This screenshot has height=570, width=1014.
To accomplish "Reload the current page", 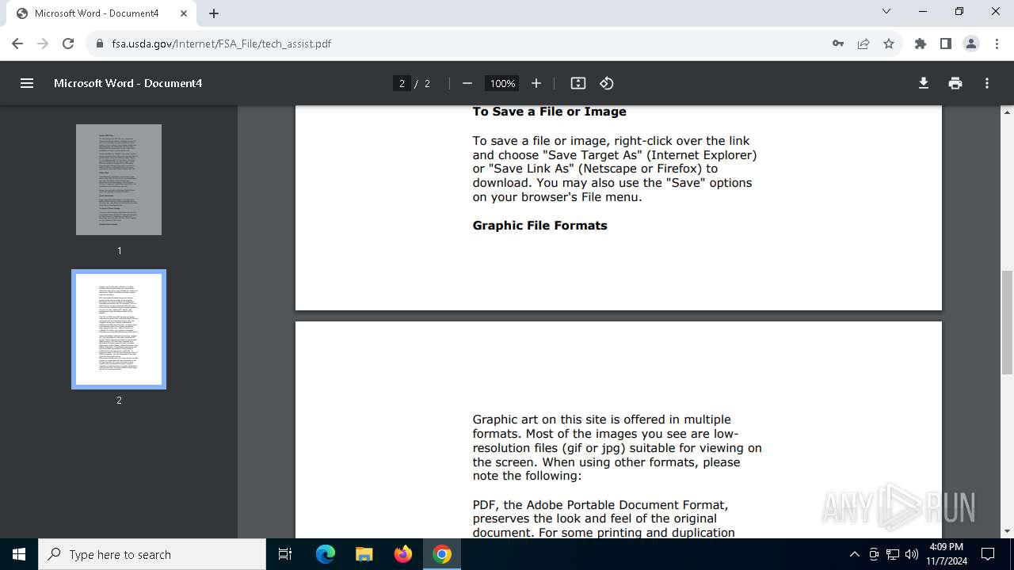I will (x=68, y=44).
